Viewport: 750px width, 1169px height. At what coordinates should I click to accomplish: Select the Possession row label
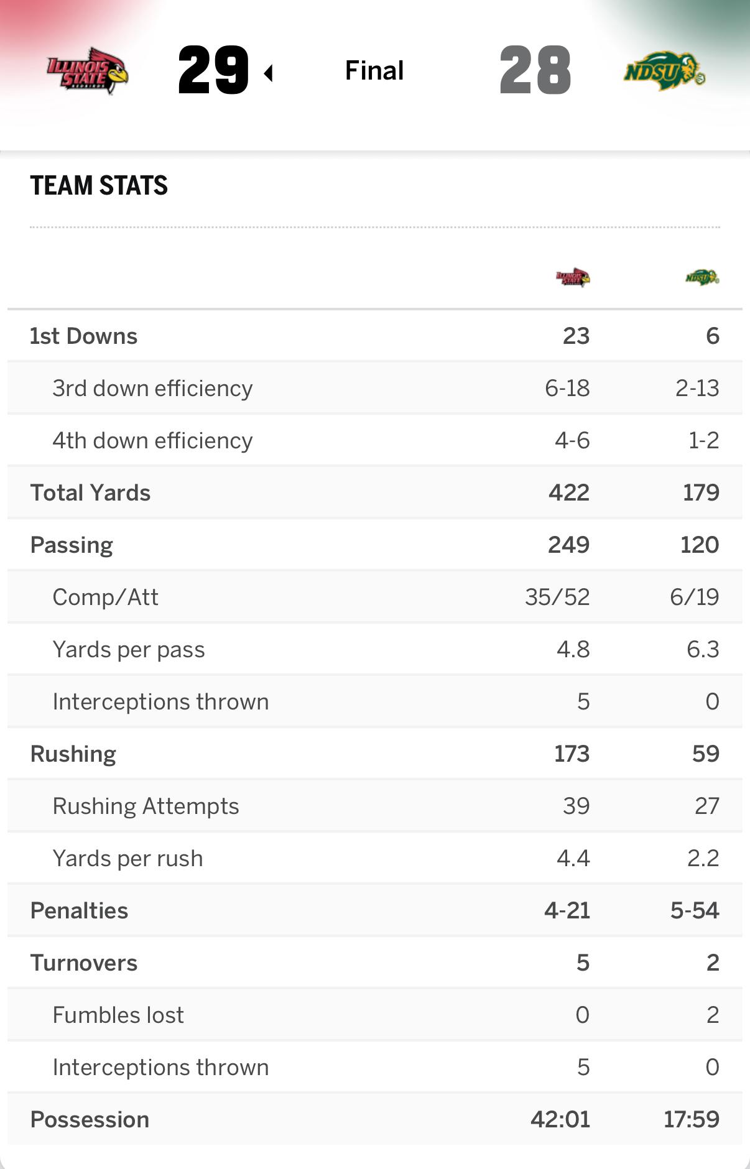[x=90, y=1119]
